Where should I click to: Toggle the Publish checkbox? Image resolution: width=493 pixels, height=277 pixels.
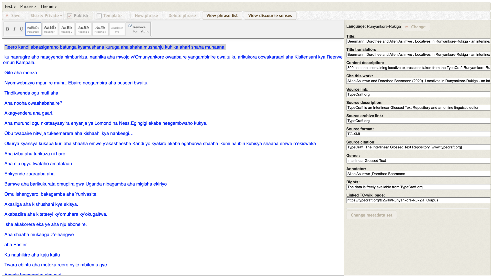click(x=70, y=16)
